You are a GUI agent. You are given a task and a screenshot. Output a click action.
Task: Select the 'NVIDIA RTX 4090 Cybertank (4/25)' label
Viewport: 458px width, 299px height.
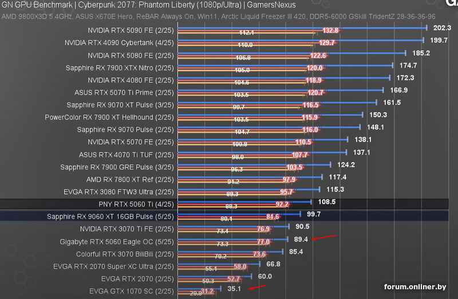click(x=119, y=42)
